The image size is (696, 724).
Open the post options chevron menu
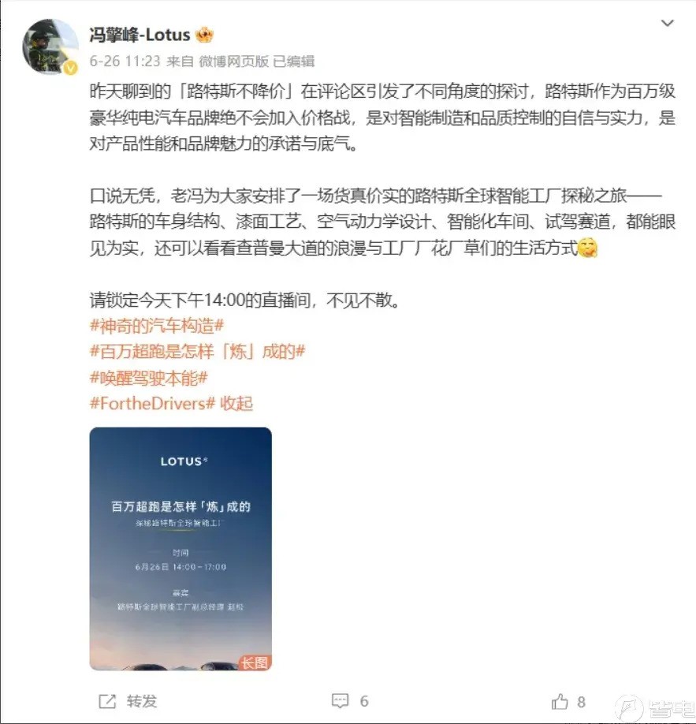(x=668, y=23)
